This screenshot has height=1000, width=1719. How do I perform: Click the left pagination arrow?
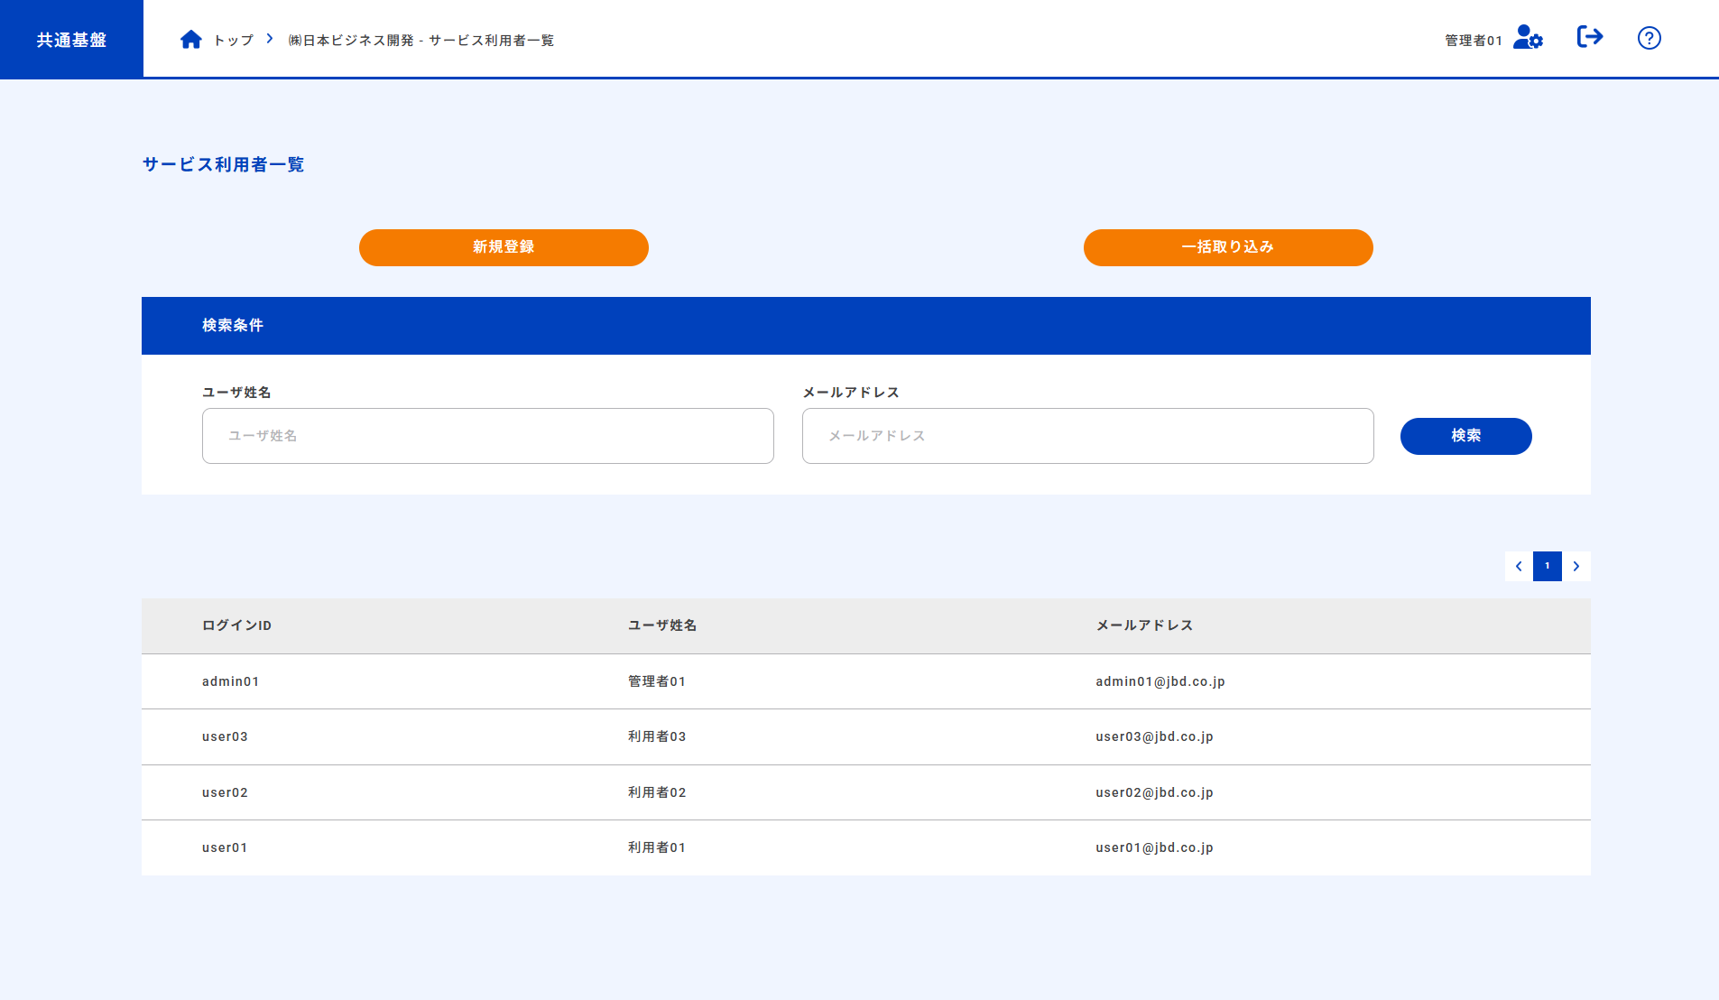click(x=1520, y=566)
